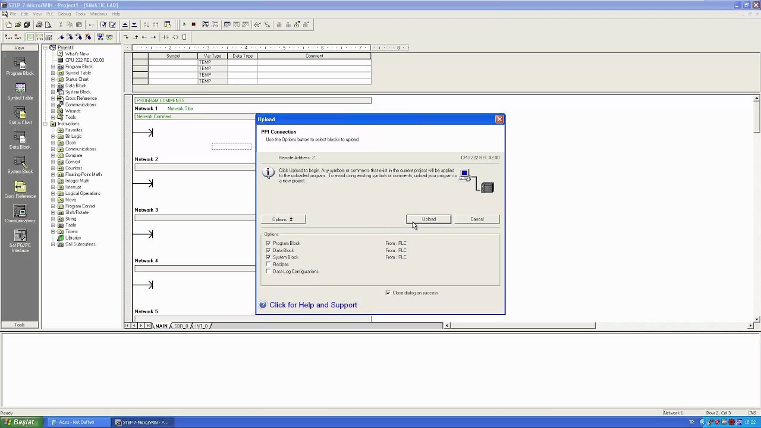Click the Insert Coil toolbar icon

click(x=175, y=37)
